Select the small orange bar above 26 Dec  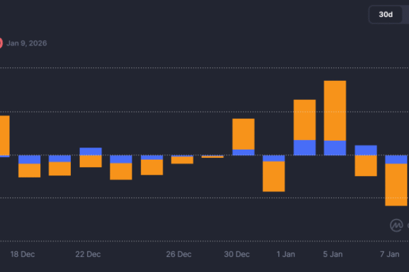(x=182, y=160)
